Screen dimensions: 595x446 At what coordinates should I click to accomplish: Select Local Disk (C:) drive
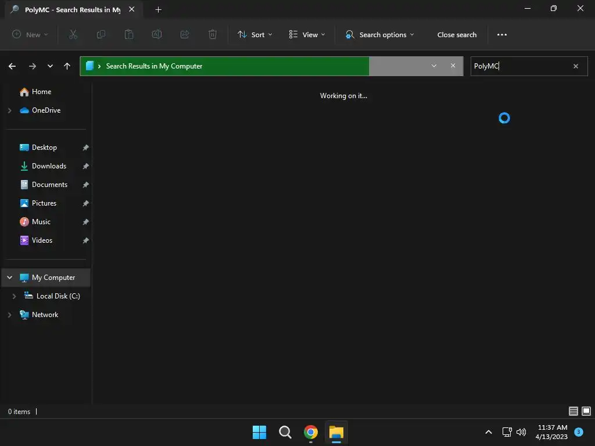(52, 296)
